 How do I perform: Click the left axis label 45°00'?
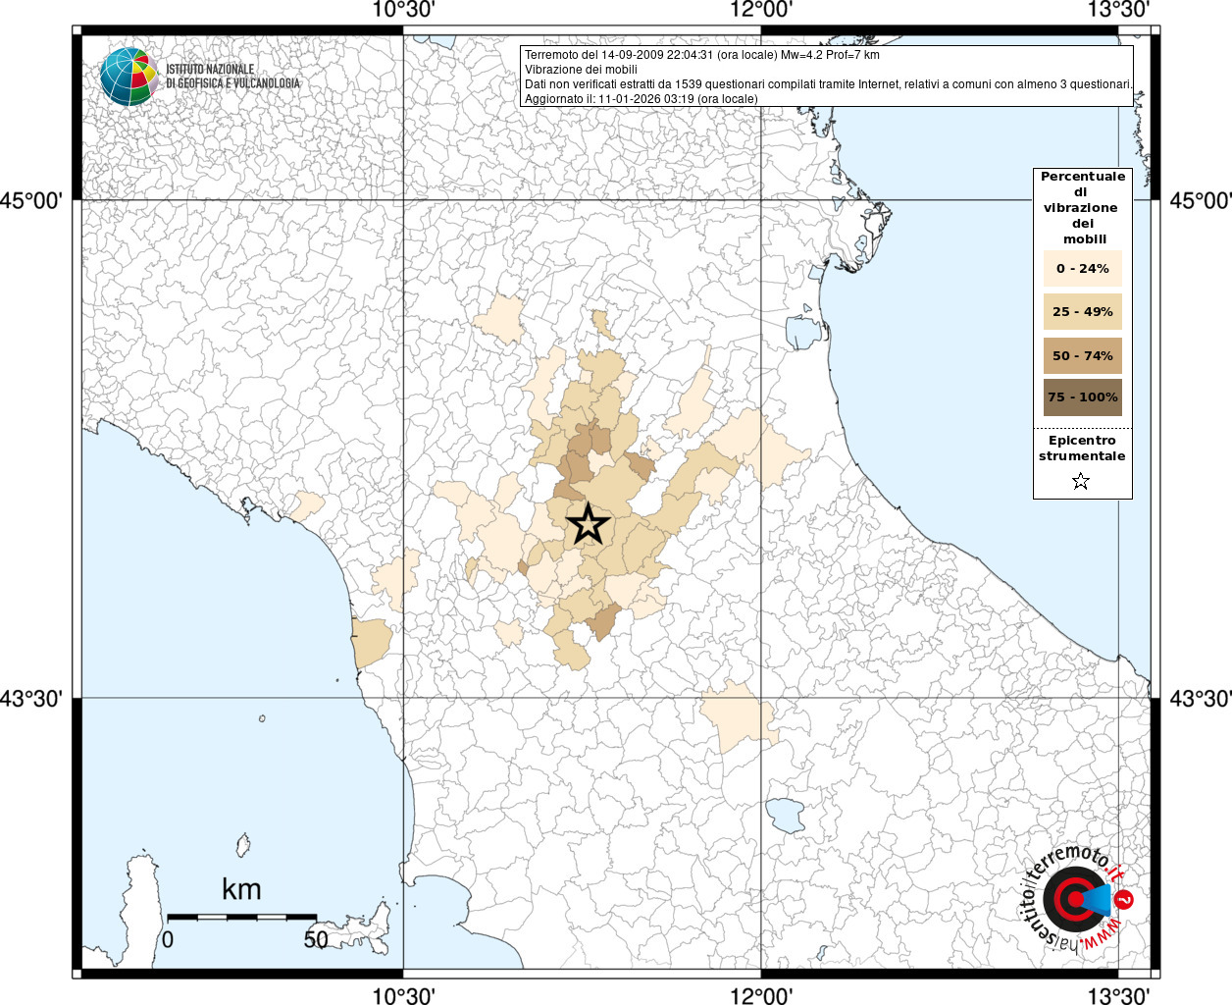[x=31, y=201]
